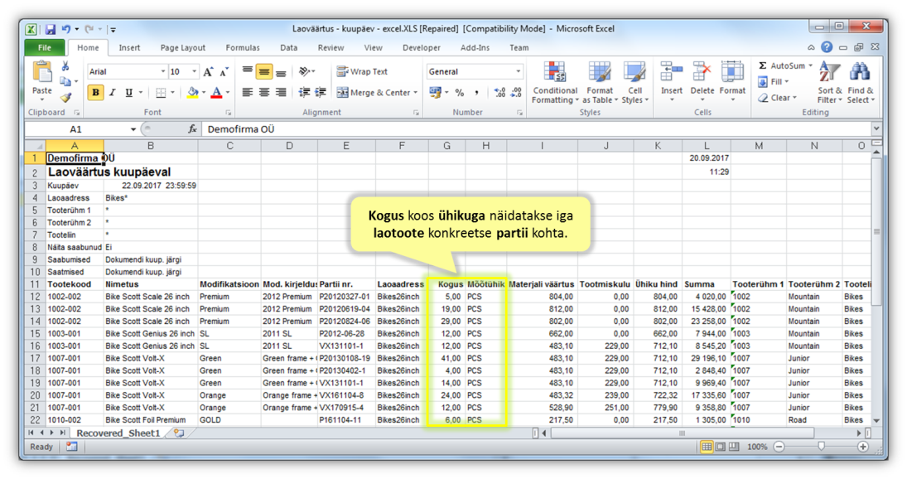Align text left

point(248,93)
